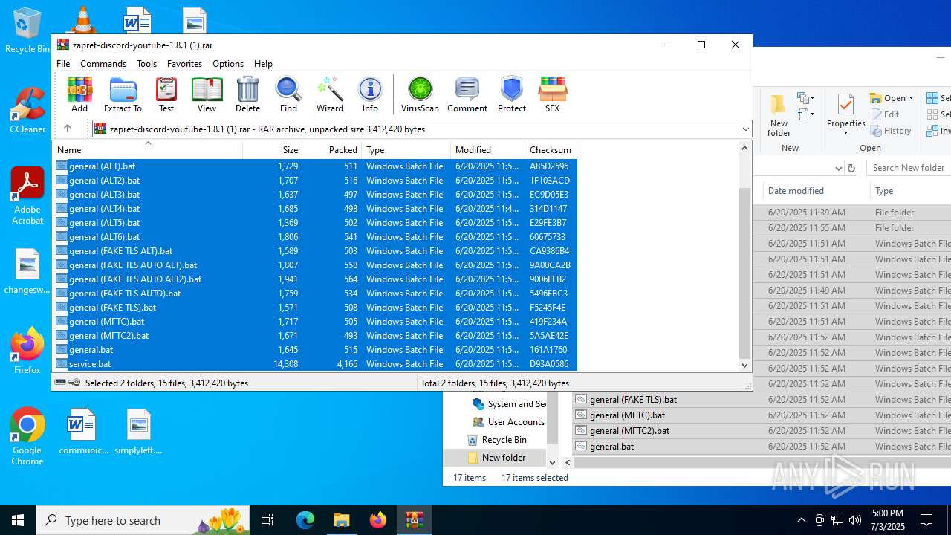Open Adobe Acrobat desktop shortcut
This screenshot has height=535, width=951.
pyautogui.click(x=27, y=196)
